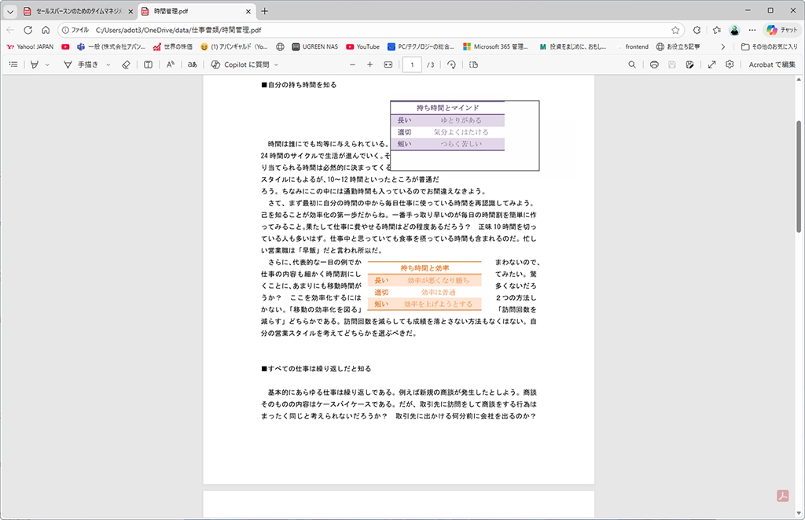Toggle the page view layout button
Viewport: 805px width, 520px height.
click(x=473, y=65)
